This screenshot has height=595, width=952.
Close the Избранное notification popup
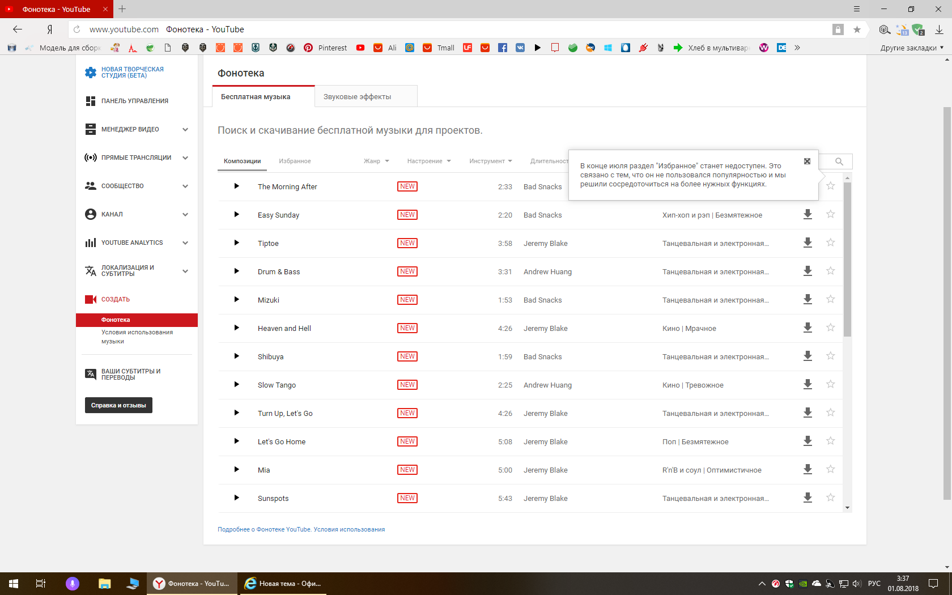(807, 161)
